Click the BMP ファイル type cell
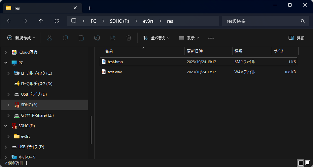The height and width of the screenshot is (167, 313). click(x=245, y=62)
